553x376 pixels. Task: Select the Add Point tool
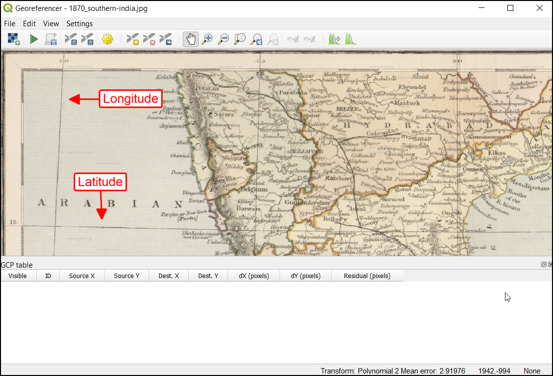132,39
